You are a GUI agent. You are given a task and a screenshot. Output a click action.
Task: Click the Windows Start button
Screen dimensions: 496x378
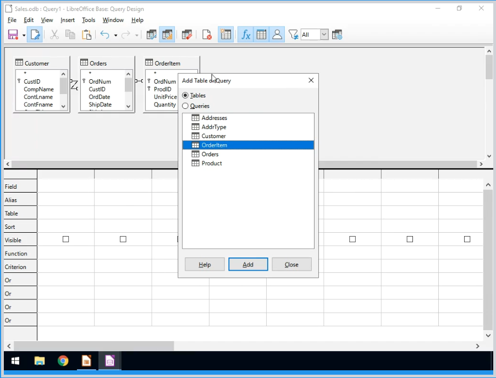(x=15, y=360)
